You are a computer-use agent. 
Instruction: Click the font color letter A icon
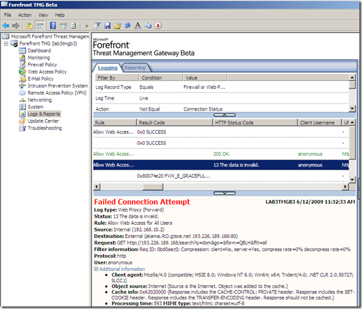coord(138,26)
